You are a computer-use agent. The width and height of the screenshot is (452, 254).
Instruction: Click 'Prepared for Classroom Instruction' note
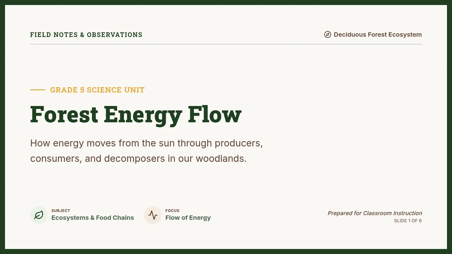pos(375,213)
